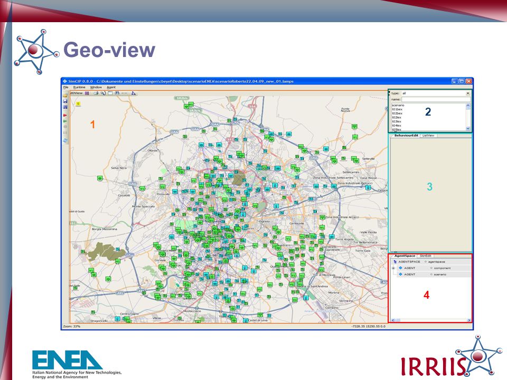Click the green play arrow icon

(65, 121)
